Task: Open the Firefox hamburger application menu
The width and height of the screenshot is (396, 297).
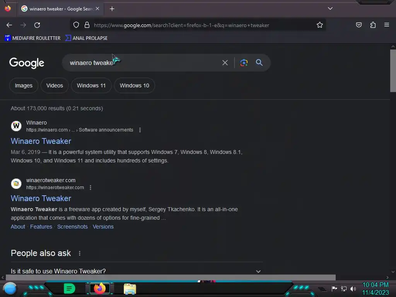Action: click(x=387, y=25)
